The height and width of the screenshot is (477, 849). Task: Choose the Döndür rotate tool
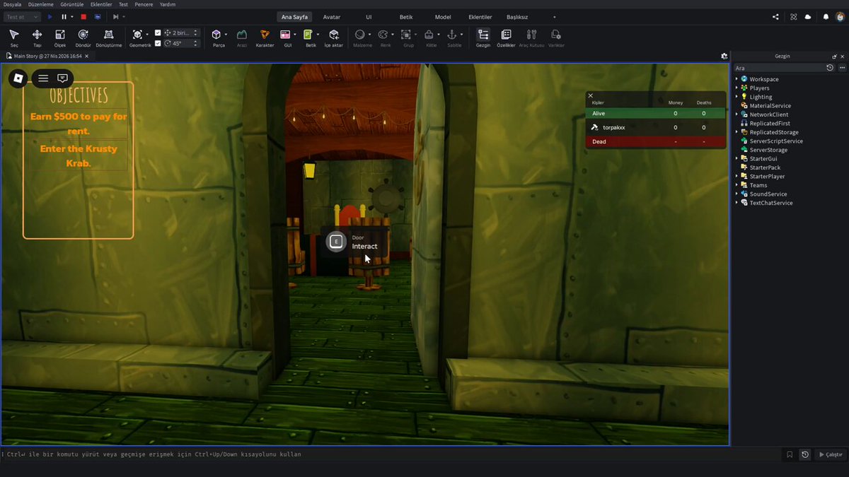(x=83, y=37)
